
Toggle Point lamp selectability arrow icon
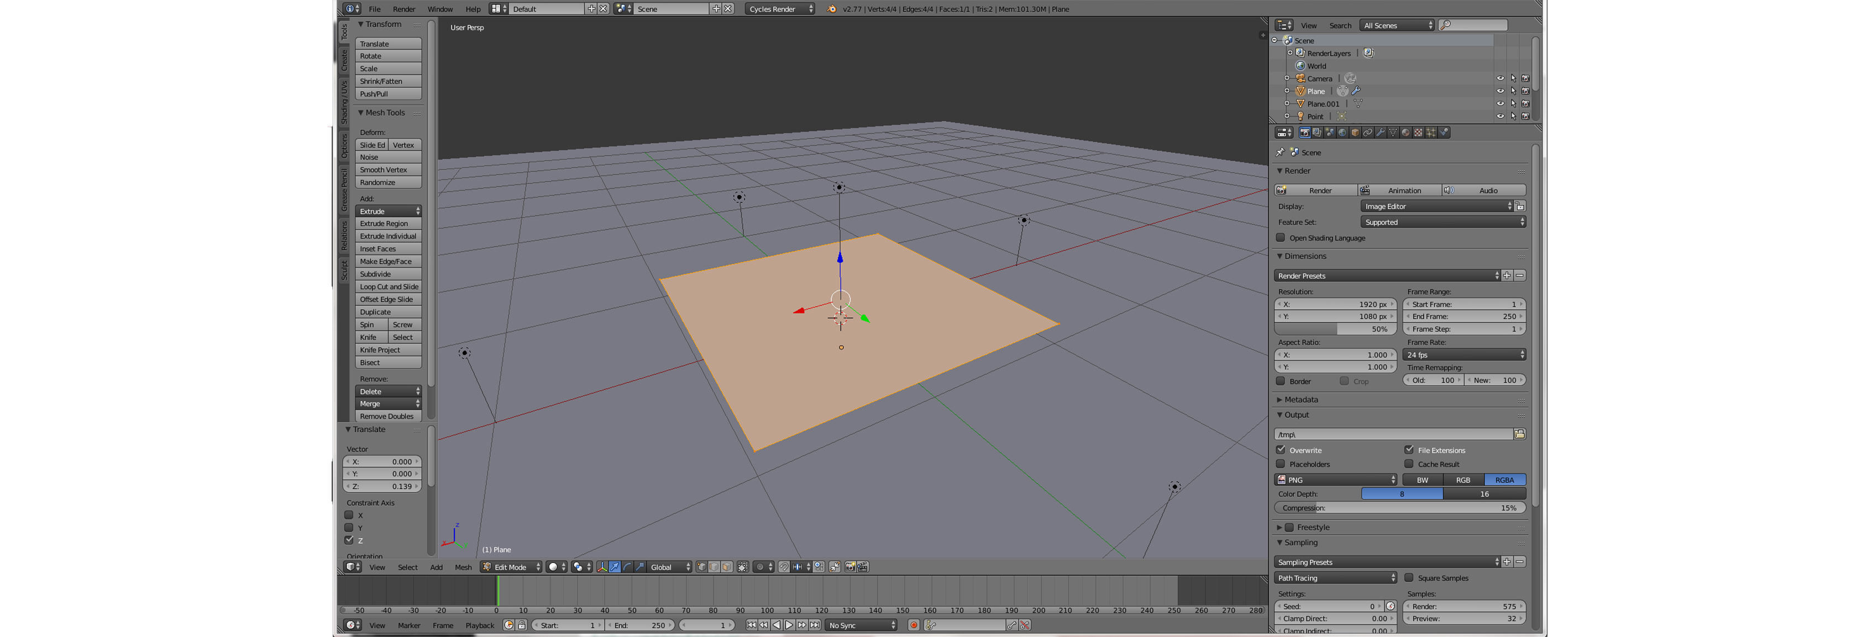(1513, 116)
